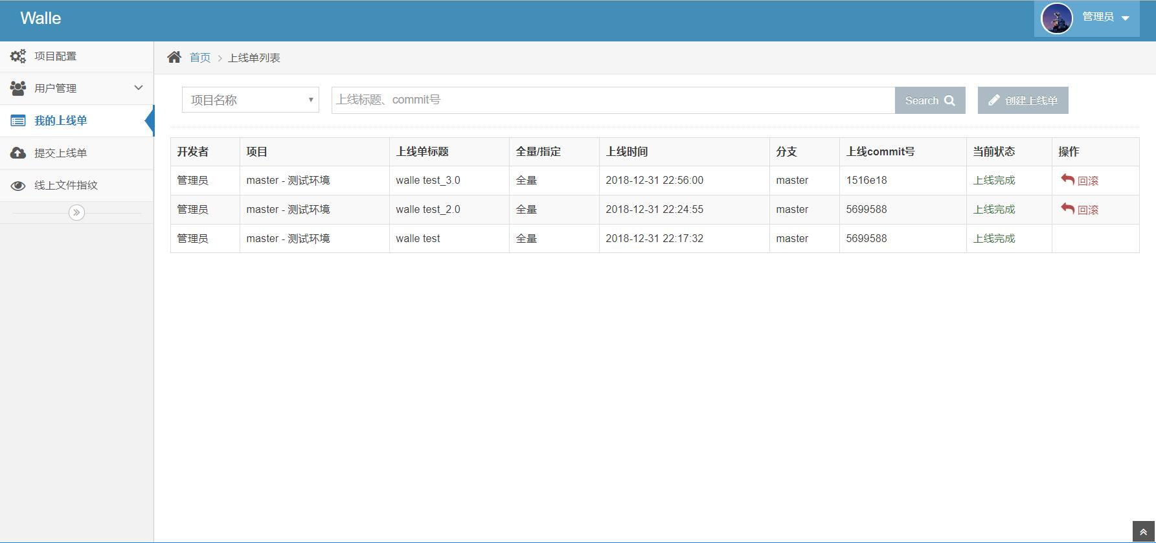The height and width of the screenshot is (543, 1156).
Task: Click the cloud upload icon beside 提交上线单
Action: tap(18, 153)
